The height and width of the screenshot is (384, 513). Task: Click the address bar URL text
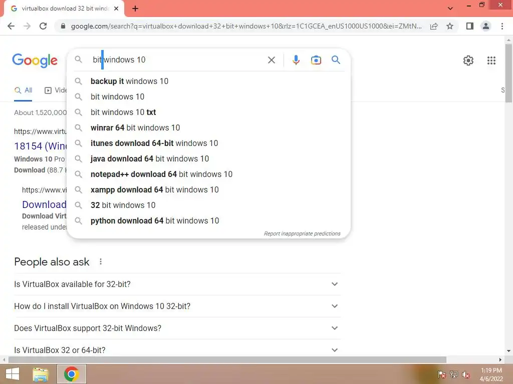[246, 26]
